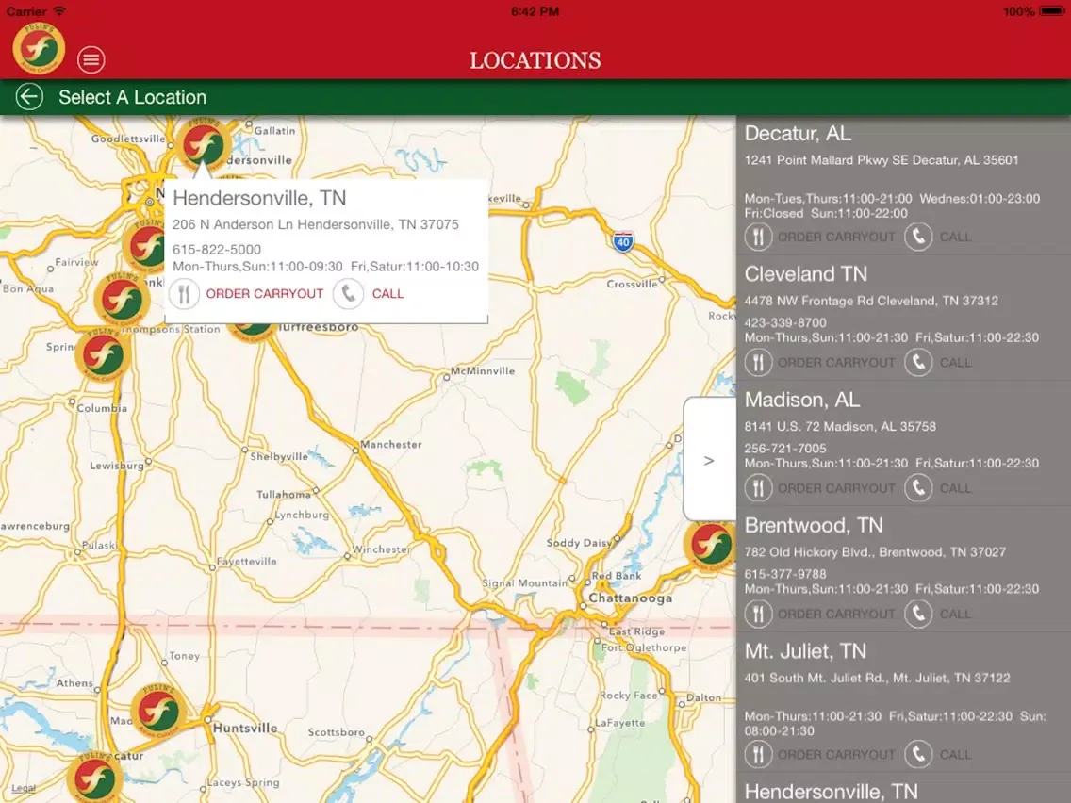Screen dimensions: 1071x803
Task: Tap the Select A Location title
Action: [x=133, y=98]
